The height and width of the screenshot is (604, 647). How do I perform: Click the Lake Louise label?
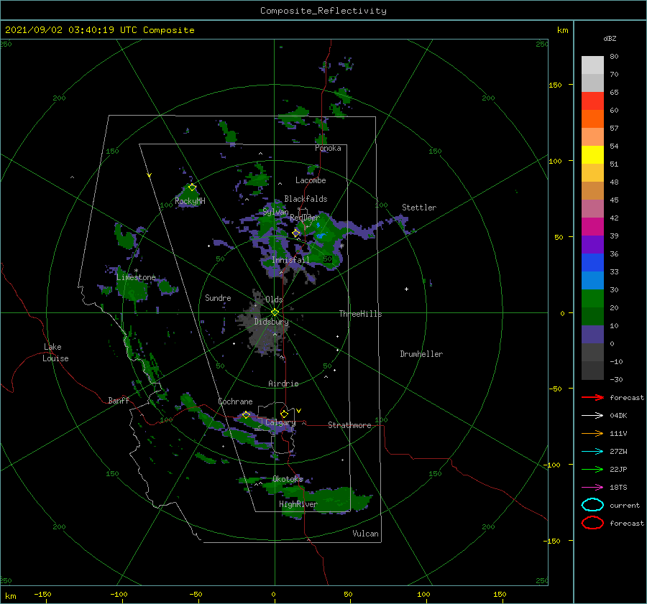tap(55, 353)
